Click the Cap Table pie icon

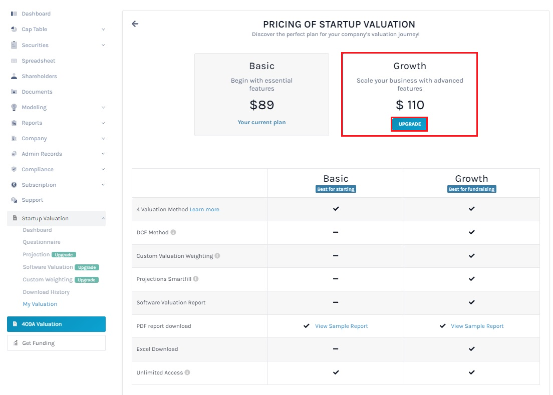pos(14,29)
